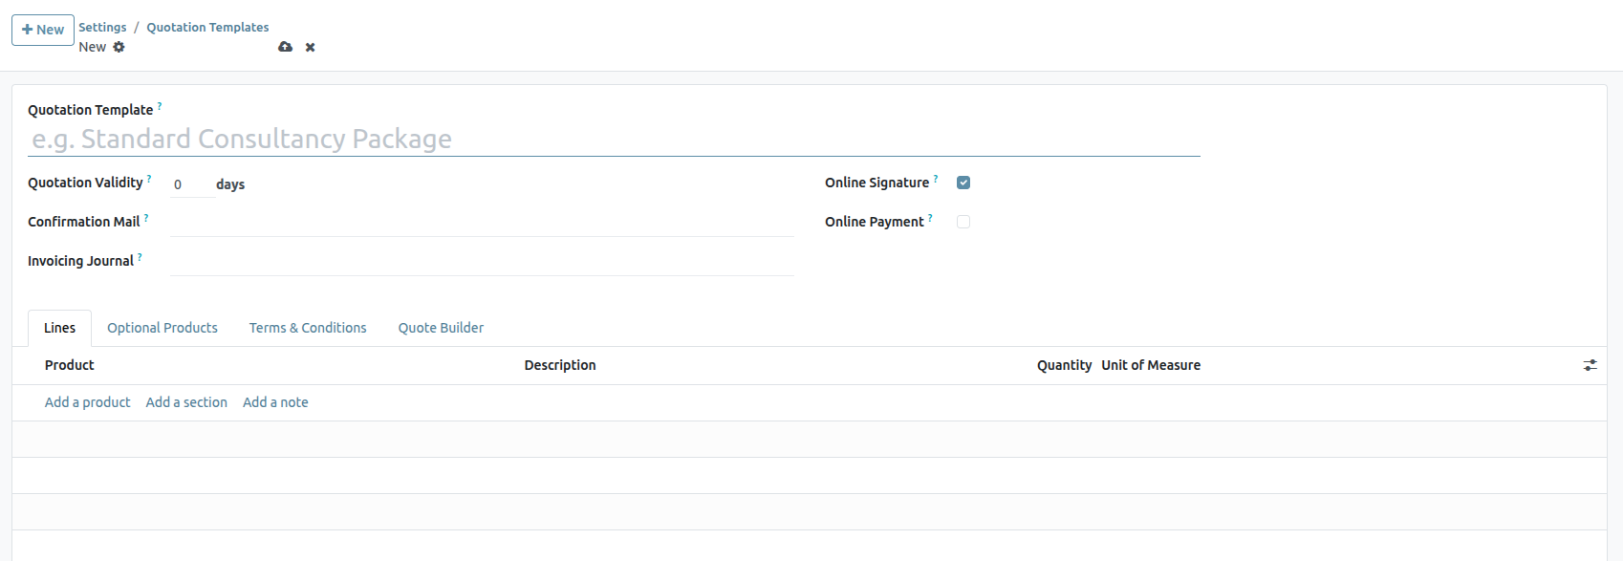Enable the Online Payment checkbox
The width and height of the screenshot is (1623, 561).
coord(963,222)
